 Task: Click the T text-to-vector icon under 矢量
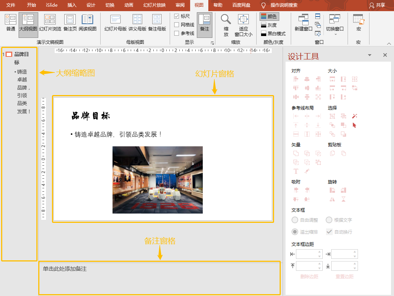coord(296,171)
